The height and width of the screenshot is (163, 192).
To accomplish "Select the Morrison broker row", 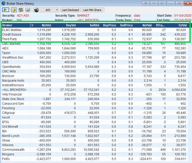I will (x=95, y=76).
